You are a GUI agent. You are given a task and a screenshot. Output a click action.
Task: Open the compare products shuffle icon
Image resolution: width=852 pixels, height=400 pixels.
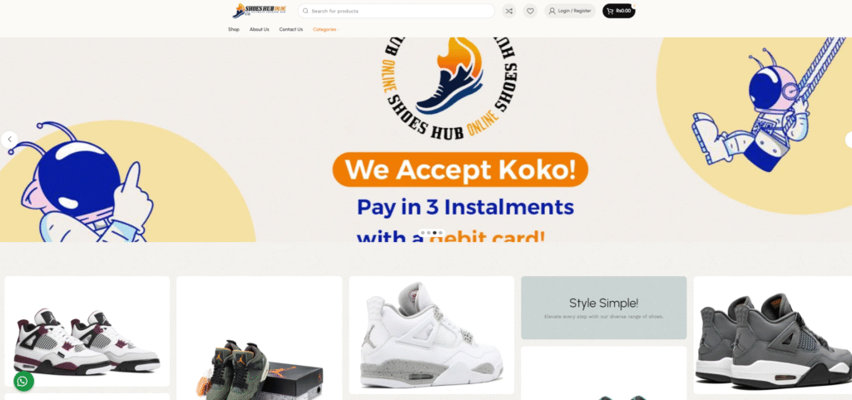point(508,11)
